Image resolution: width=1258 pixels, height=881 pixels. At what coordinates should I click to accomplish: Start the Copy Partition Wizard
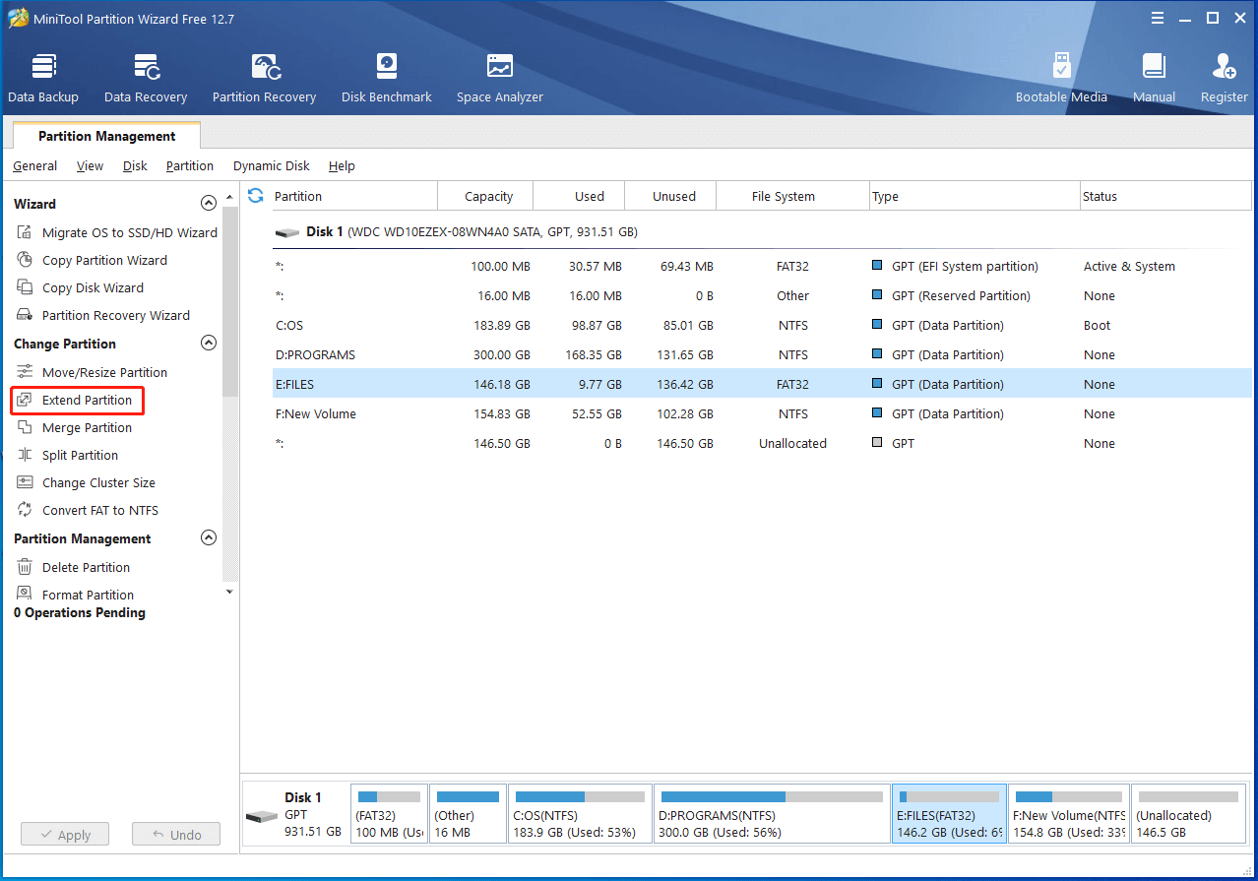[92, 261]
